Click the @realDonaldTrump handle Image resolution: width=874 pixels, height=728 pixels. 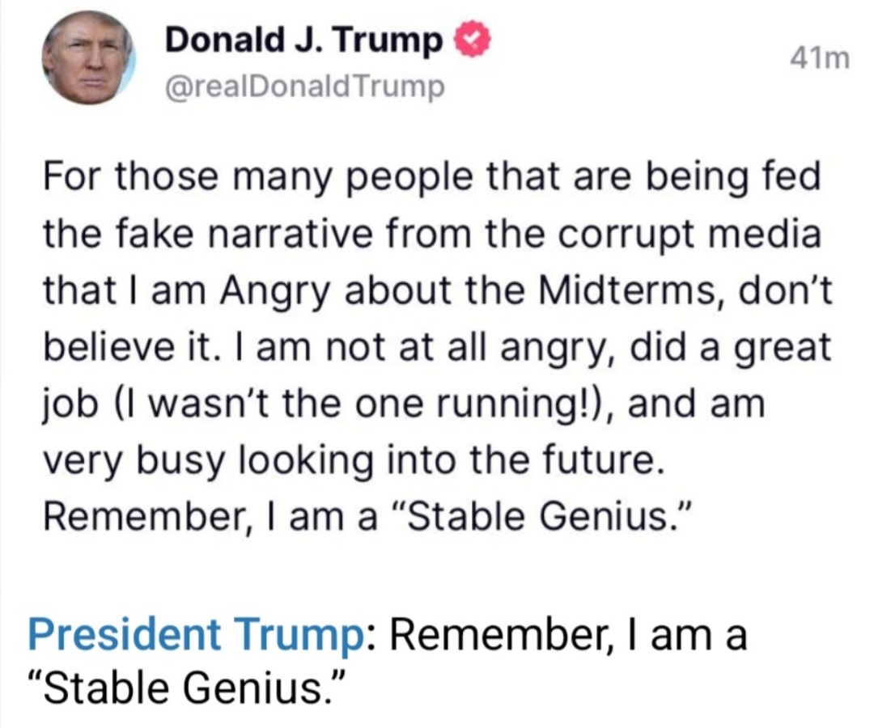pos(304,87)
